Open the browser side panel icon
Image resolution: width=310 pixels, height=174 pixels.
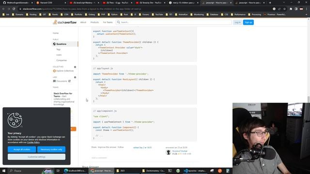[x=296, y=9]
